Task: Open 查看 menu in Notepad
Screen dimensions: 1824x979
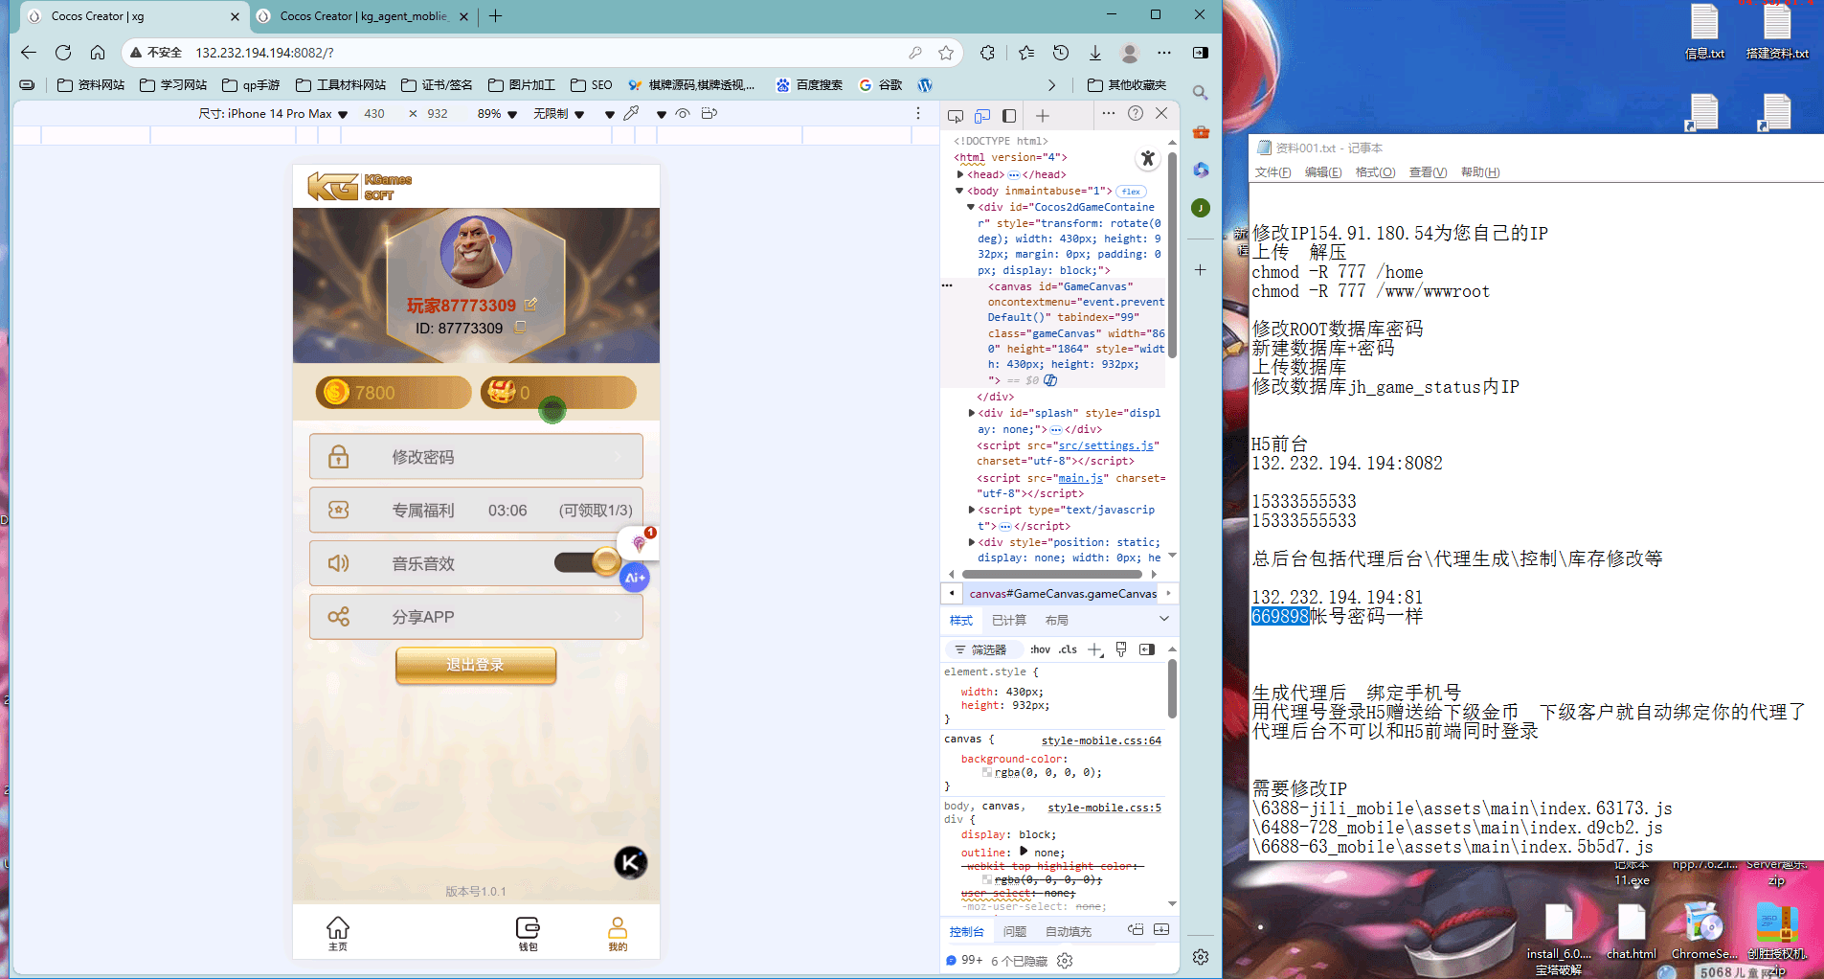Action: [x=1428, y=172]
